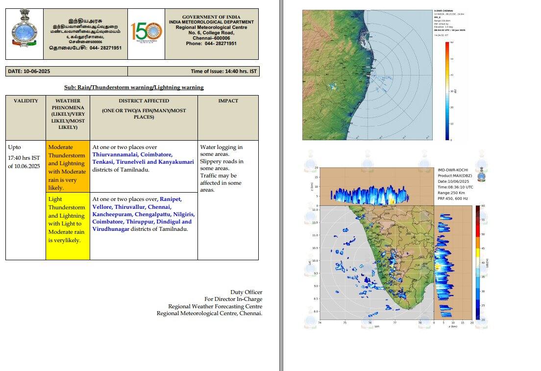Expand the IMPACT column header

tap(228, 101)
